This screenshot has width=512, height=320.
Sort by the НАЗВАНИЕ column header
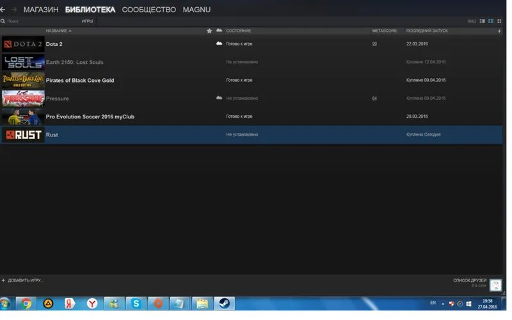[58, 31]
